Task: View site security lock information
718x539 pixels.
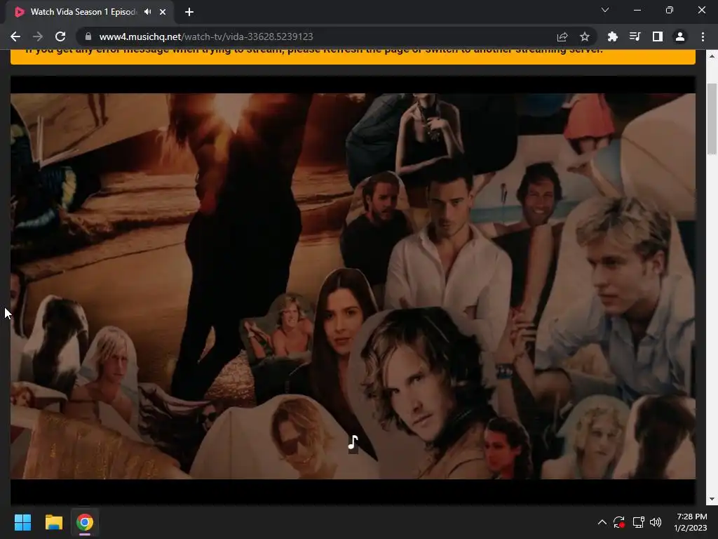Action: [x=88, y=36]
